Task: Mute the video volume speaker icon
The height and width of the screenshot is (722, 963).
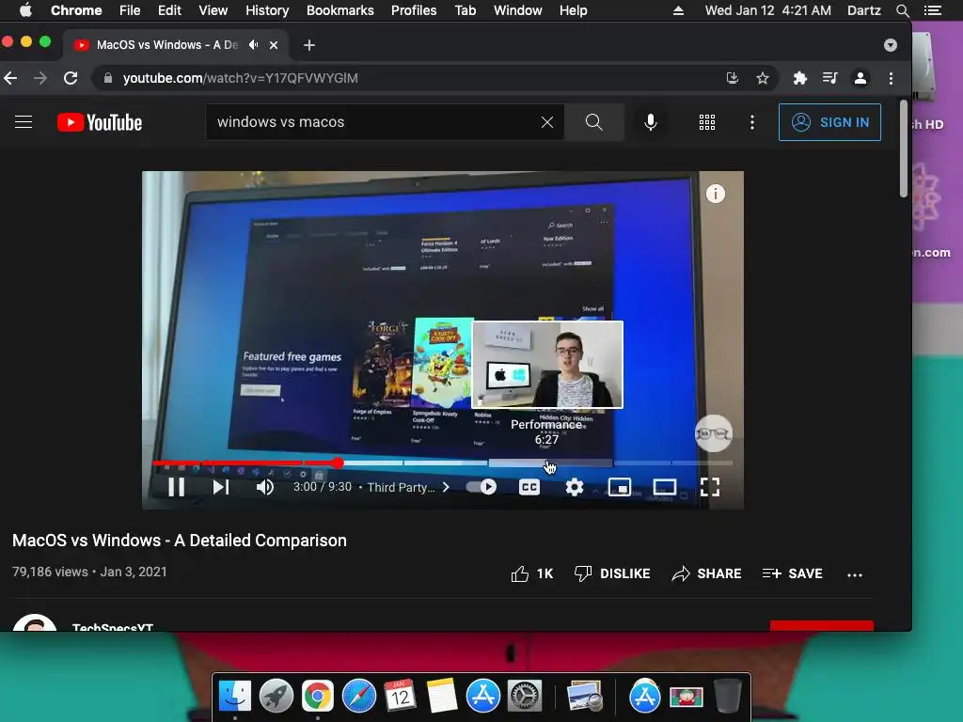Action: 264,487
